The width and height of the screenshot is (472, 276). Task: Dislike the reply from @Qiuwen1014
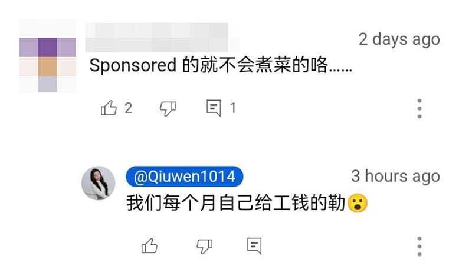point(204,246)
